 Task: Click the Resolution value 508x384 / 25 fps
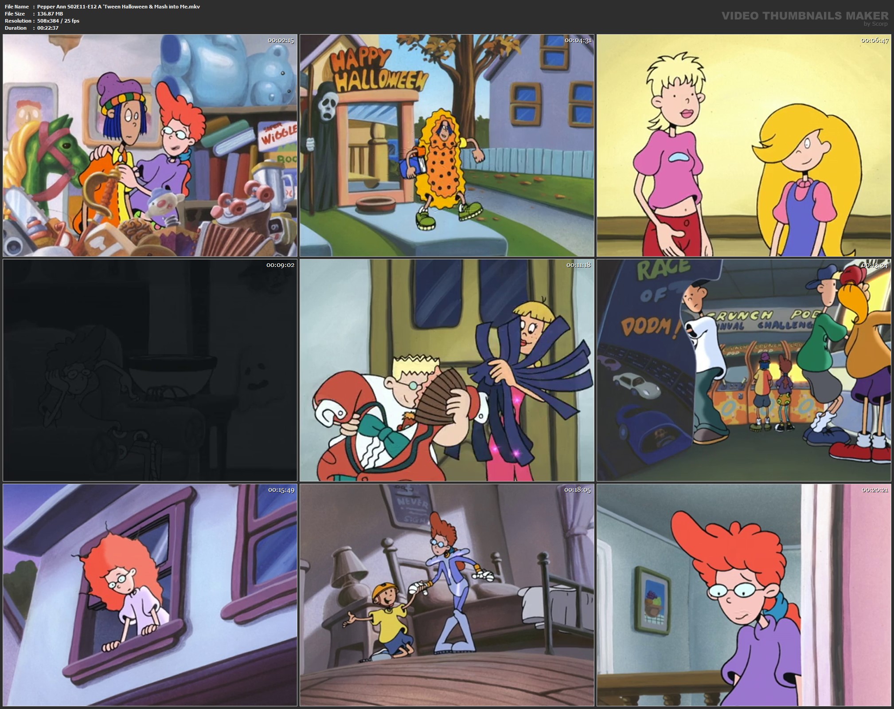(x=58, y=21)
